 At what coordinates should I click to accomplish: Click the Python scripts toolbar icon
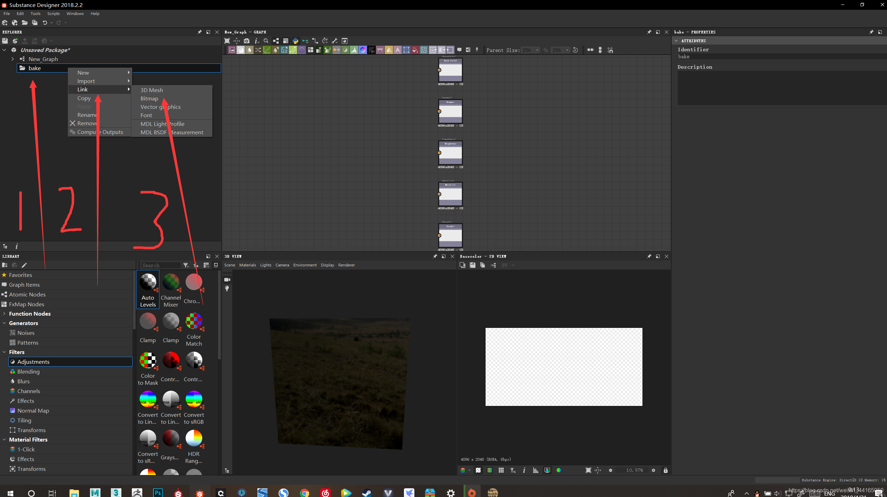295,41
